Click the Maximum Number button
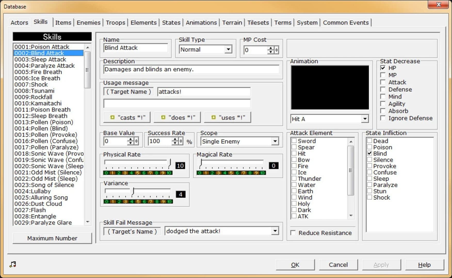This screenshot has width=452, height=278. coord(52,238)
